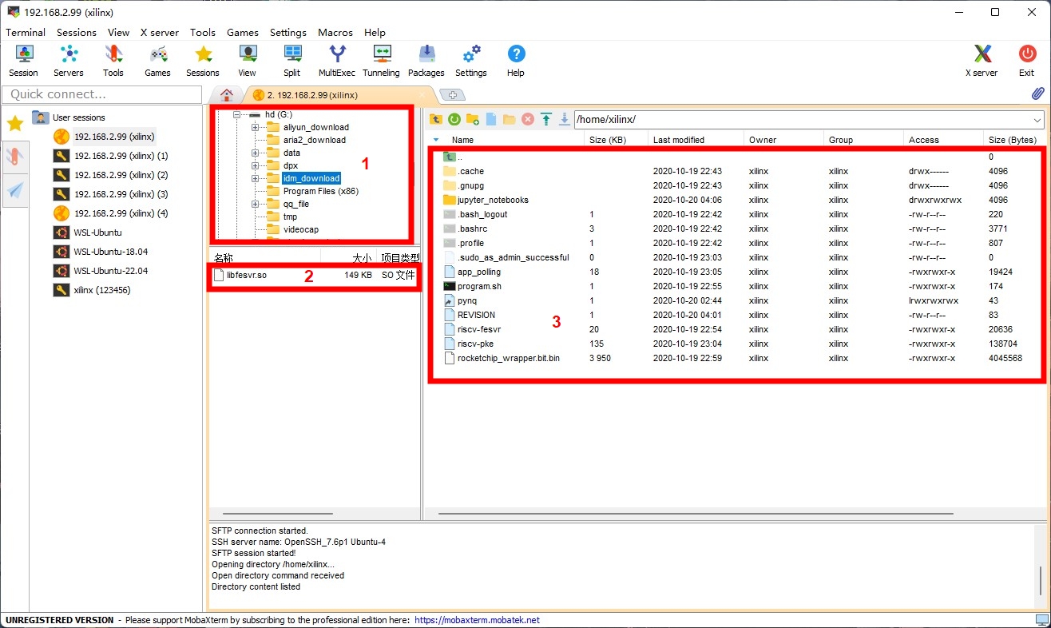Screen dimensions: 1051x628
Task: Start the X server icon
Action: click(982, 61)
